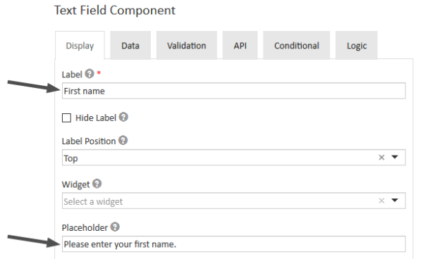Clear the Widget selection with X

click(x=381, y=201)
